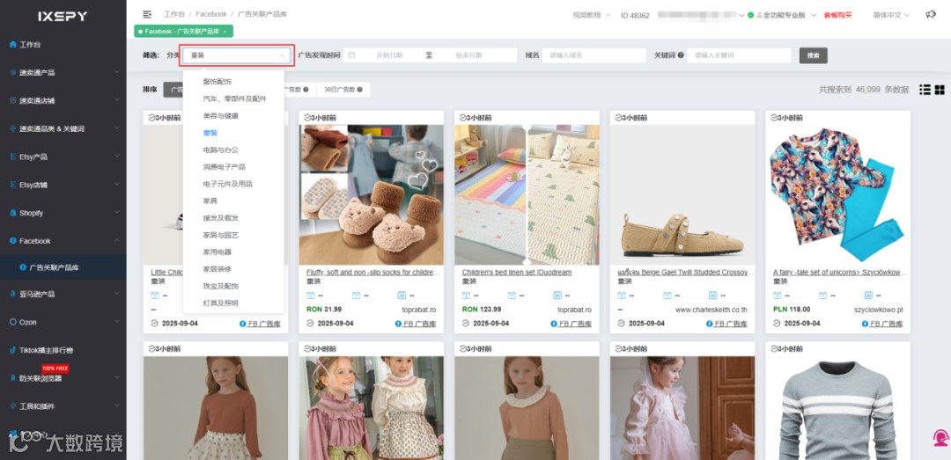The height and width of the screenshot is (460, 951).
Task: Focus the 域名 domain input field
Action: pyautogui.click(x=593, y=55)
